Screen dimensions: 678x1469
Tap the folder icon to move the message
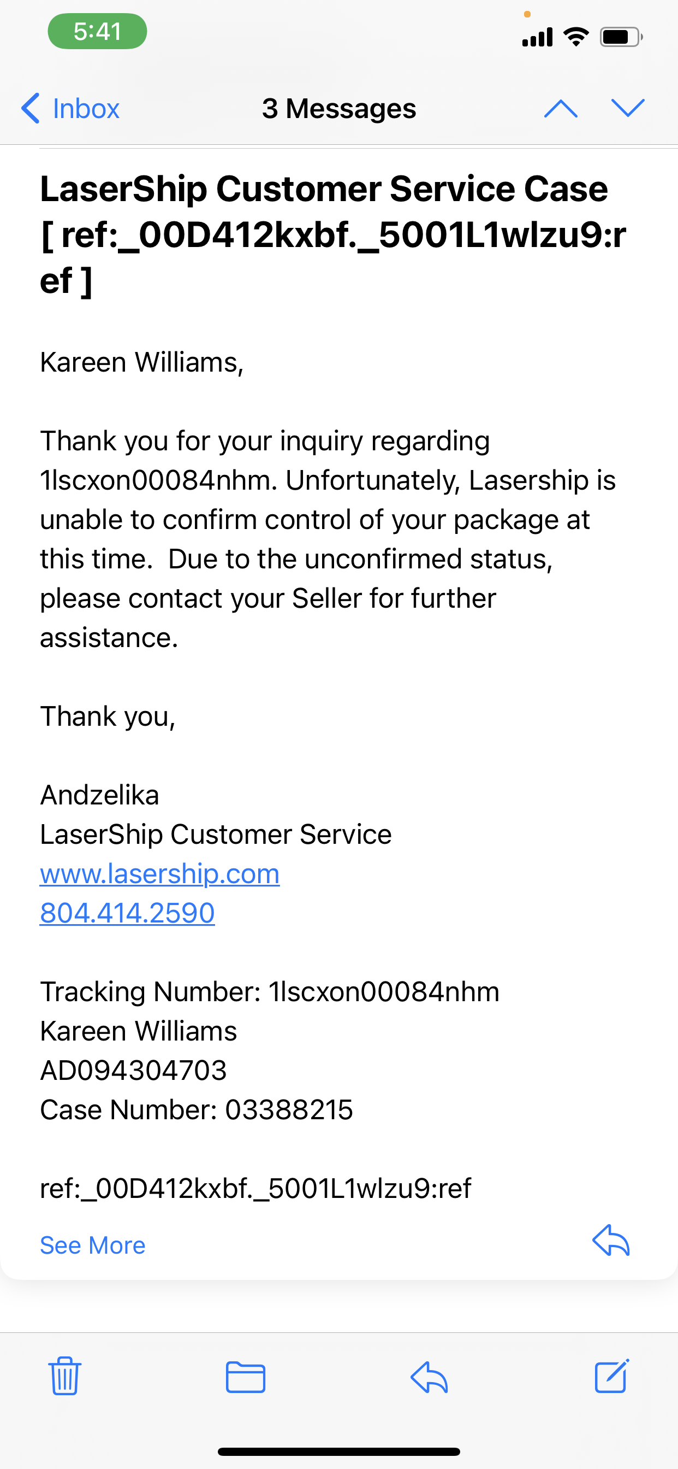[x=246, y=1378]
